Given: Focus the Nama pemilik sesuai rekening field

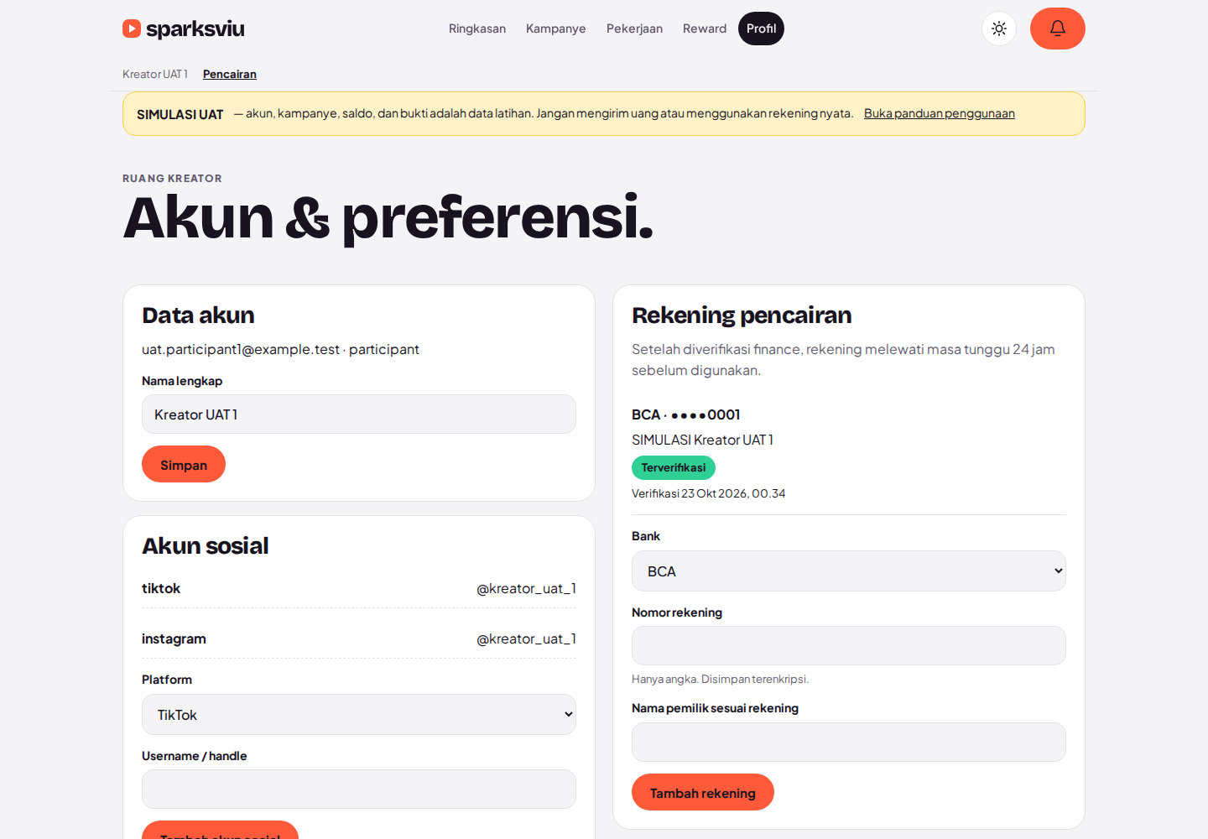Looking at the screenshot, I should pos(849,743).
